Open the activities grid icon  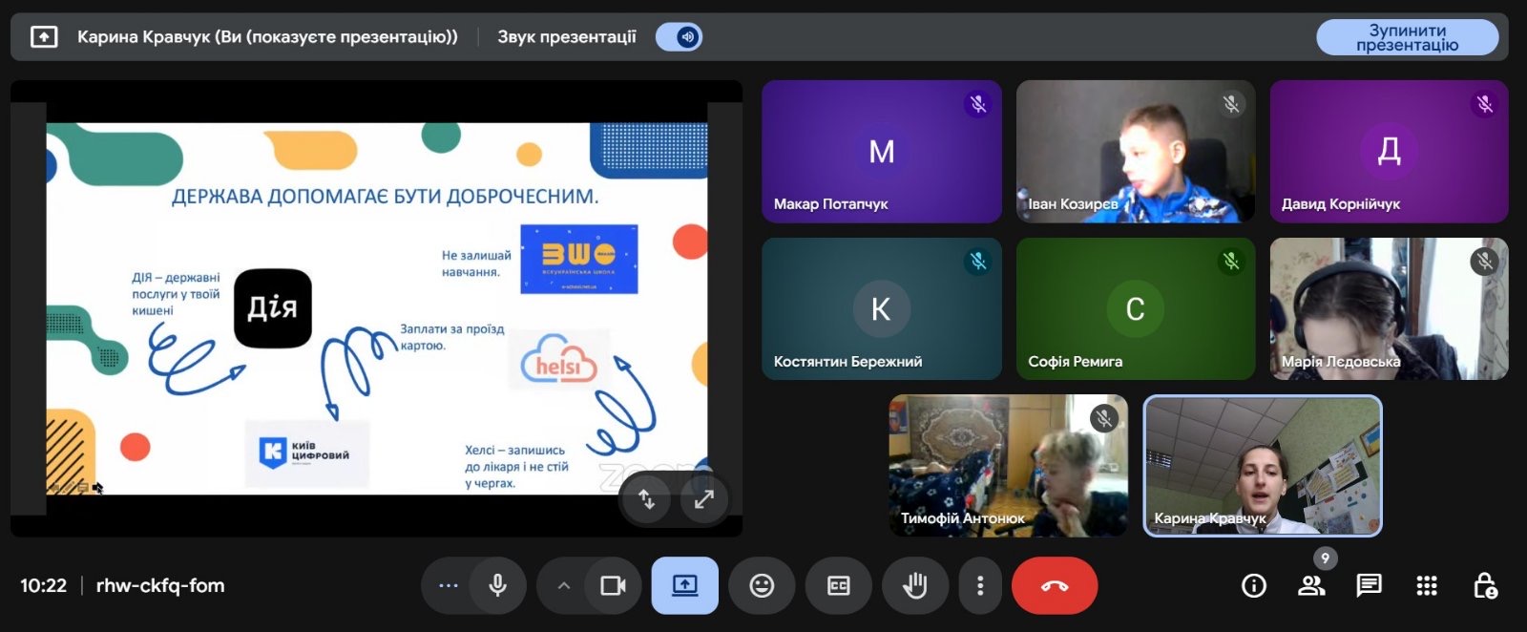tap(1427, 585)
